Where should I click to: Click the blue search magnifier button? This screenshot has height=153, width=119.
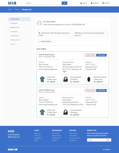[x=64, y=3]
